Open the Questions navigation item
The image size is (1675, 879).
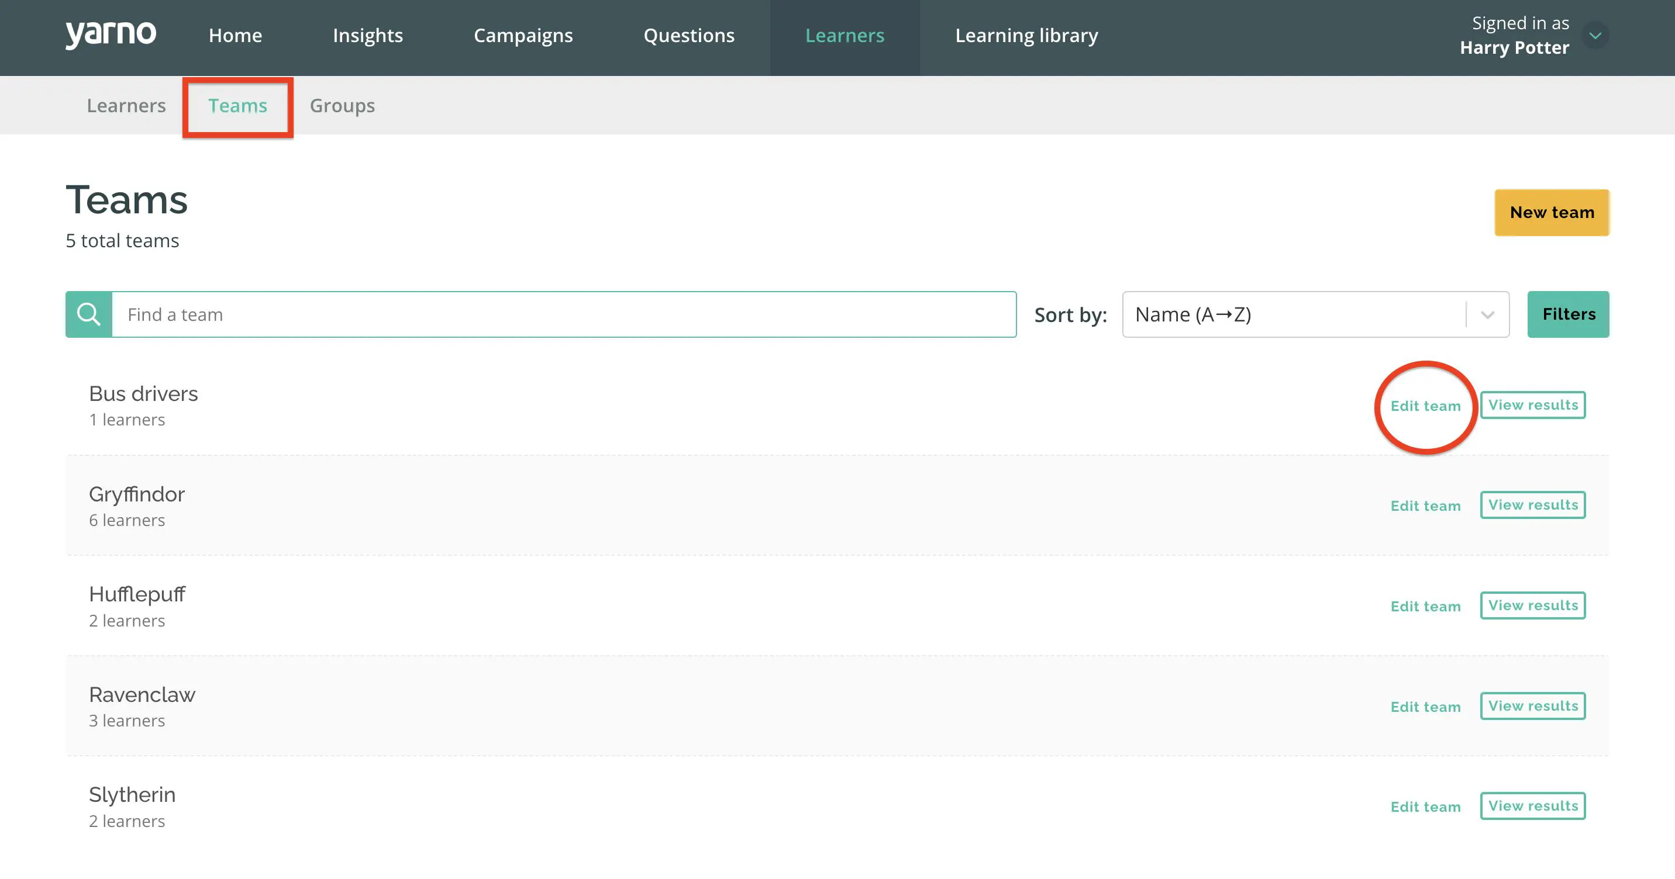pos(688,35)
